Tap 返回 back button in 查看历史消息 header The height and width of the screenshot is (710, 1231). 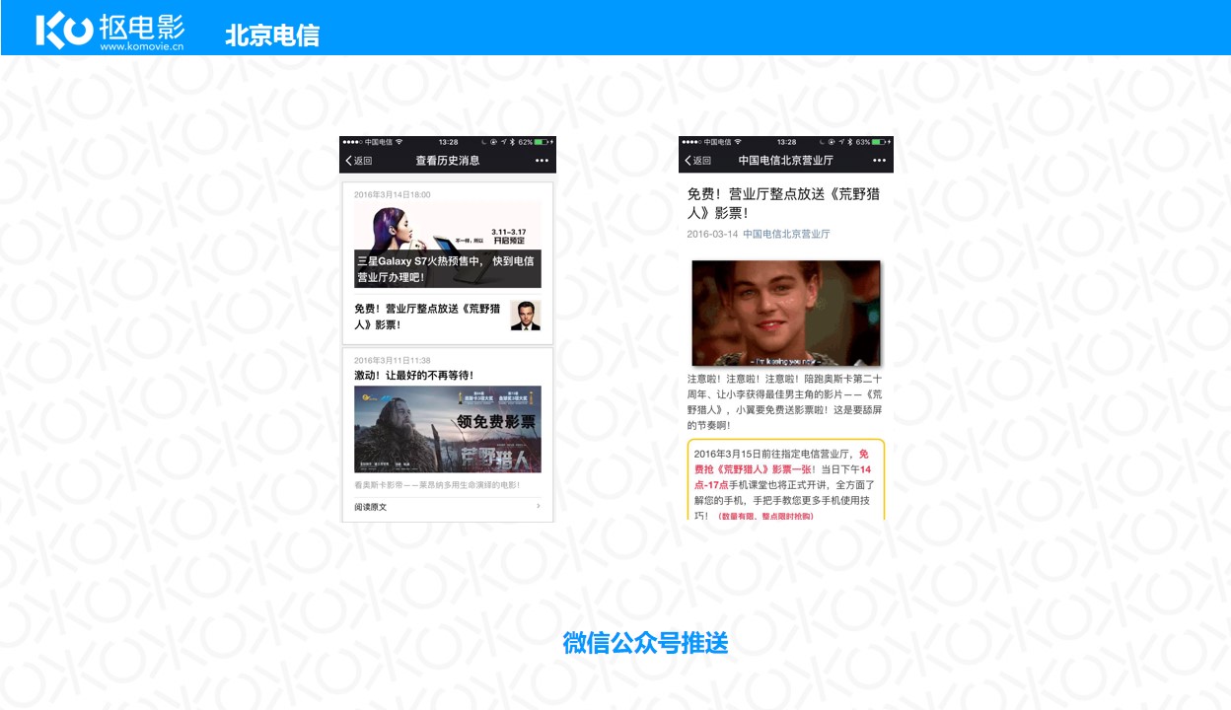(x=359, y=161)
